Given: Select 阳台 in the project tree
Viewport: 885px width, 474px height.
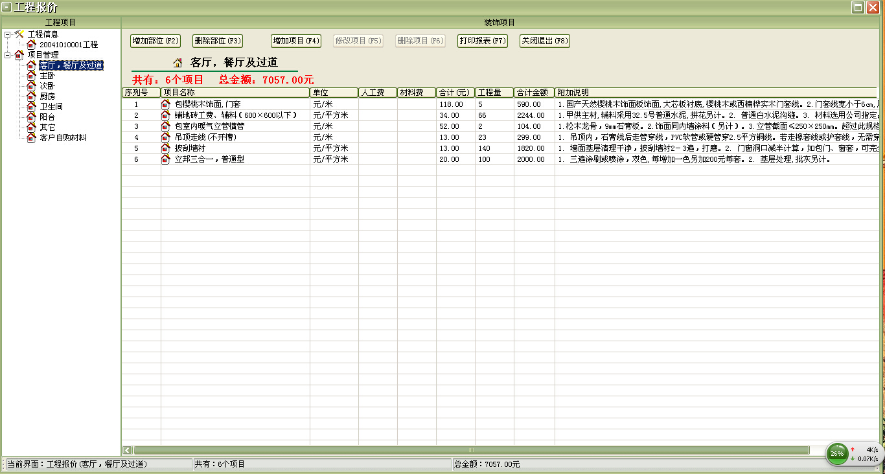Looking at the screenshot, I should click(x=47, y=117).
